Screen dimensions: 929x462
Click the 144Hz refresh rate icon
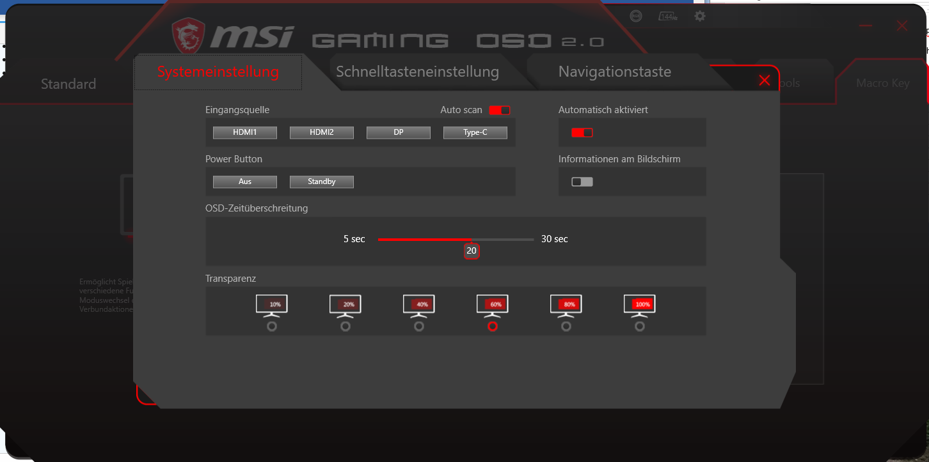pyautogui.click(x=667, y=17)
